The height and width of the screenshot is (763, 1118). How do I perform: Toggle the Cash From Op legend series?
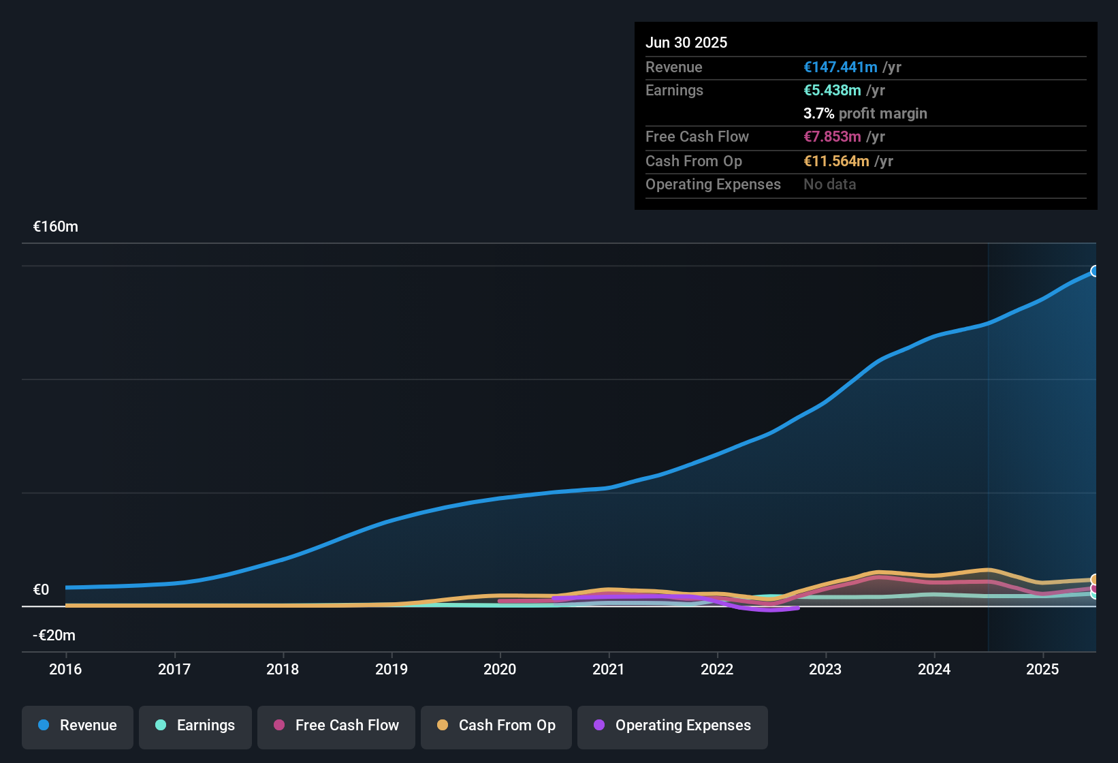496,726
